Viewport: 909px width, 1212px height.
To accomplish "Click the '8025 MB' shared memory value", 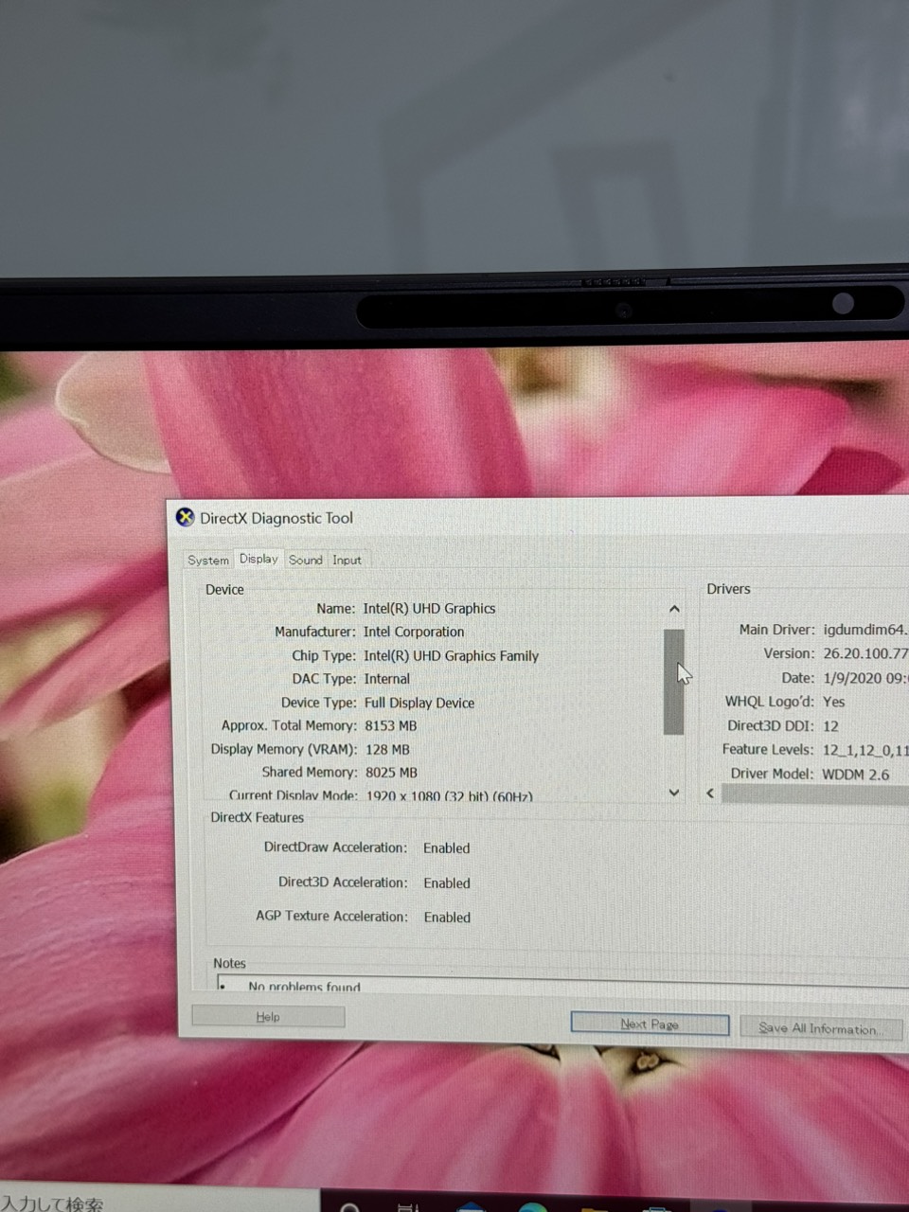I will click(x=391, y=773).
